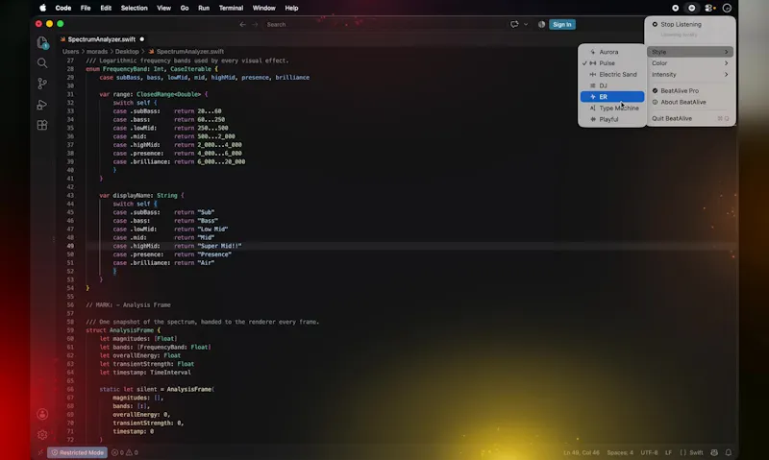The image size is (769, 460).
Task: Click the errors and warnings count
Action: point(125,452)
